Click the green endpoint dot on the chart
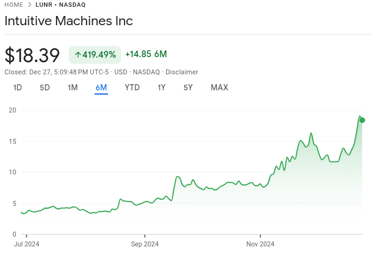This screenshot has height=255, width=372. (x=362, y=120)
